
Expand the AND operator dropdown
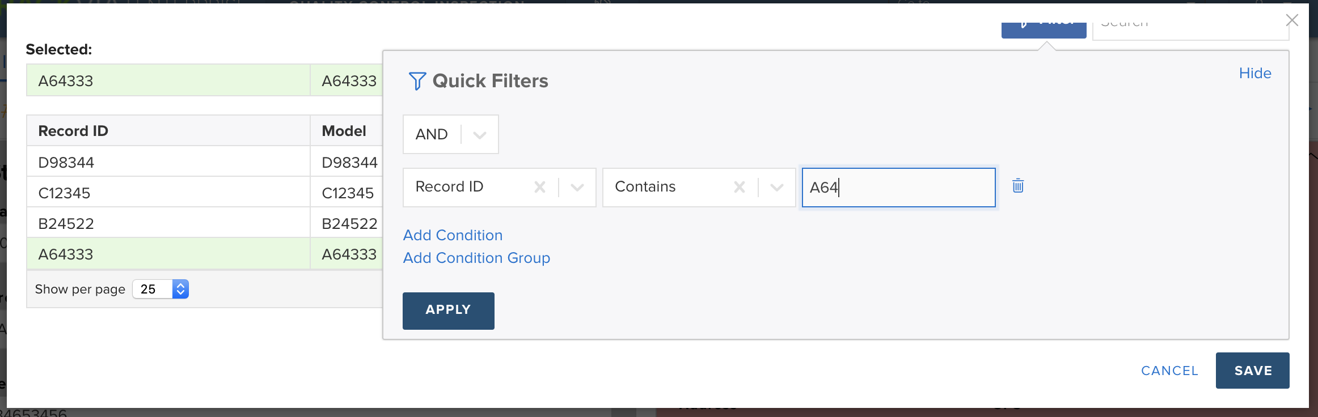point(480,135)
